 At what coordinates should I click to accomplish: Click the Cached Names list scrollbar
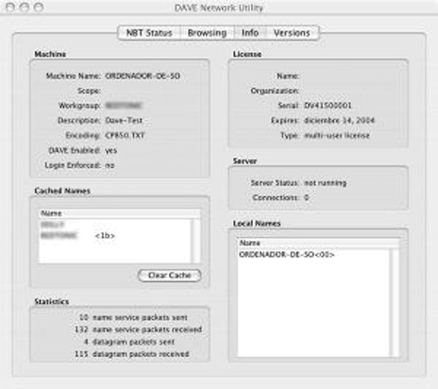coord(196,241)
